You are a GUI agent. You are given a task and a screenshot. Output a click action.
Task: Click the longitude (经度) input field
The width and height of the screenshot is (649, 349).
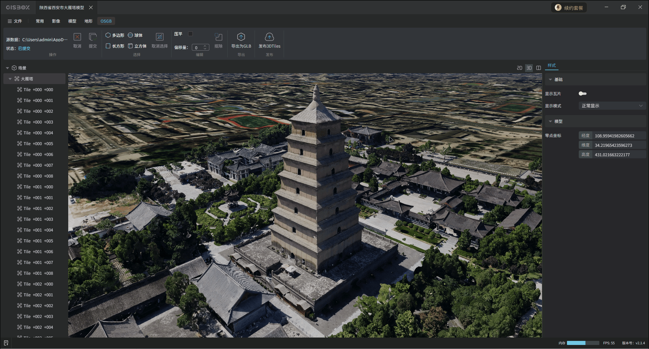(618, 136)
